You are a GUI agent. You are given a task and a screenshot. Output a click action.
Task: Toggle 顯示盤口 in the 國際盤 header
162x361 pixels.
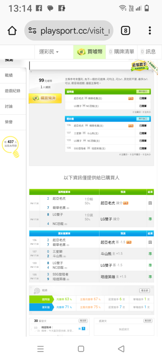pos(143,91)
